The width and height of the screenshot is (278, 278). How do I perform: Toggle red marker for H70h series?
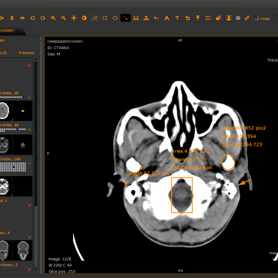coord(30,130)
